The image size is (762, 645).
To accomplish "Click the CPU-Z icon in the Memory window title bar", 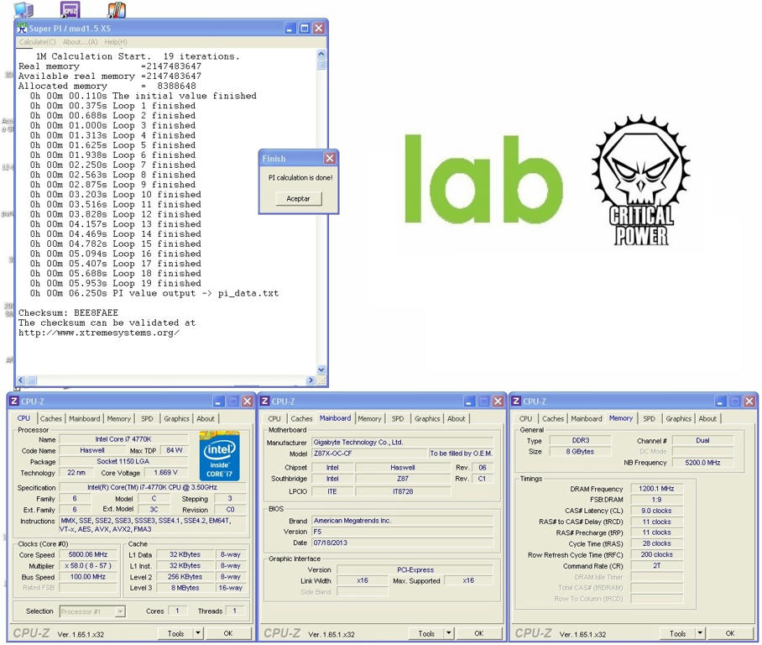I will click(516, 401).
